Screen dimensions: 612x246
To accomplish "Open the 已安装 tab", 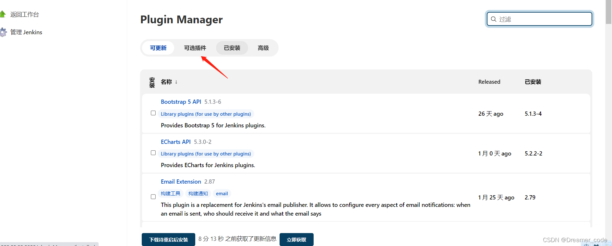I will click(232, 48).
